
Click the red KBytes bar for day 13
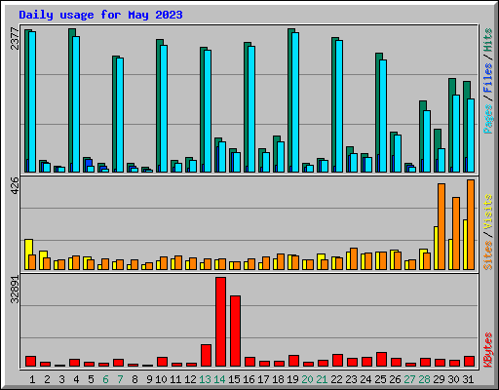pos(206,355)
